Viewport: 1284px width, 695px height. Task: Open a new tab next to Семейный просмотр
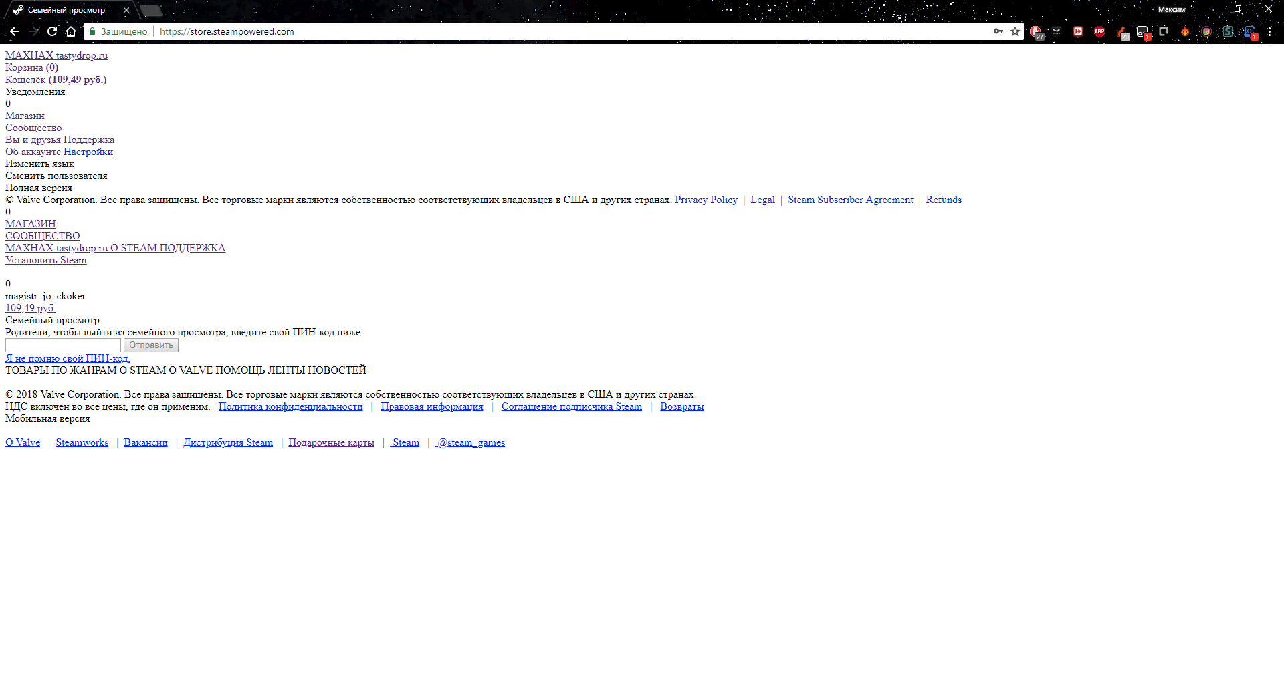click(x=152, y=10)
